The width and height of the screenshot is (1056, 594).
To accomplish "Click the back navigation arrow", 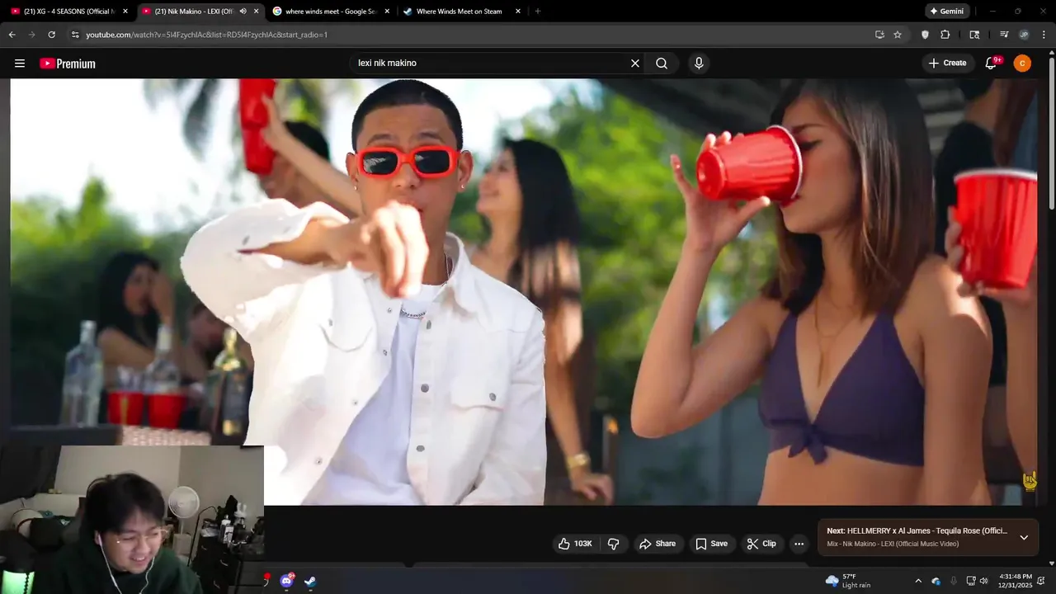I will (x=12, y=35).
